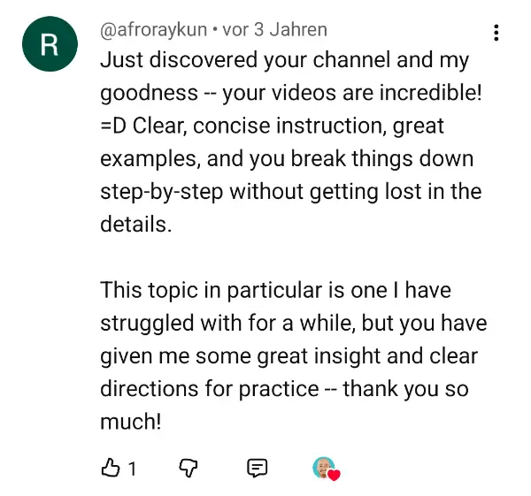Click the creator heart avatar icon
This screenshot has width=531, height=496.
(x=324, y=467)
